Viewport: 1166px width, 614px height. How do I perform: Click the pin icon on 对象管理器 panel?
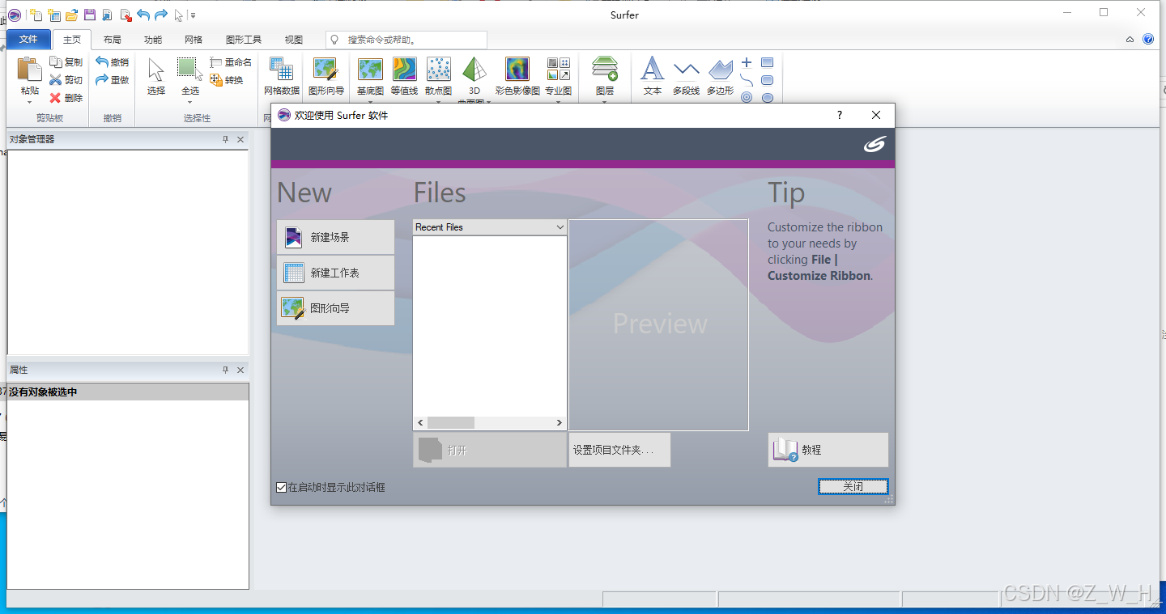tap(226, 139)
